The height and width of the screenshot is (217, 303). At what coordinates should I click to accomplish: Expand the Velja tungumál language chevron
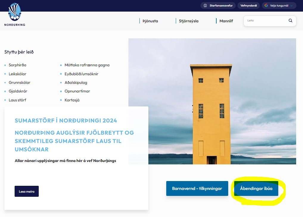pyautogui.click(x=292, y=6)
